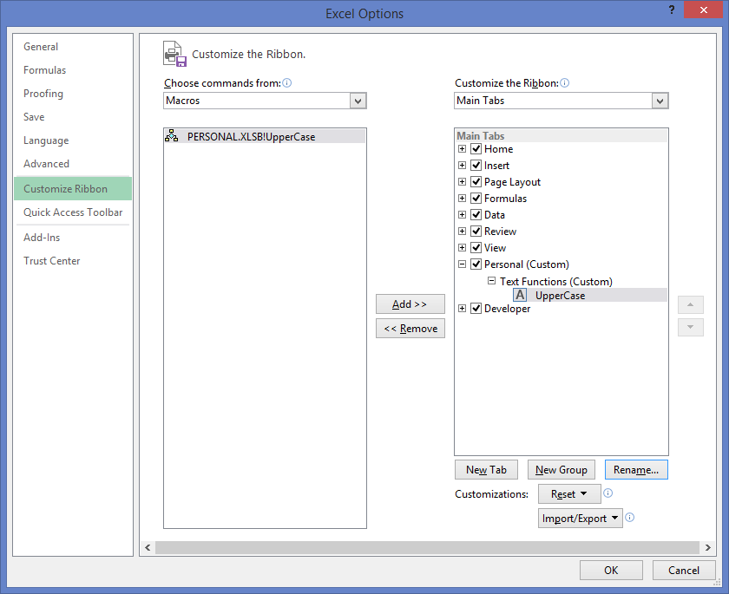This screenshot has width=729, height=594.
Task: Expand the Page Layout tab node
Action: pos(462,181)
